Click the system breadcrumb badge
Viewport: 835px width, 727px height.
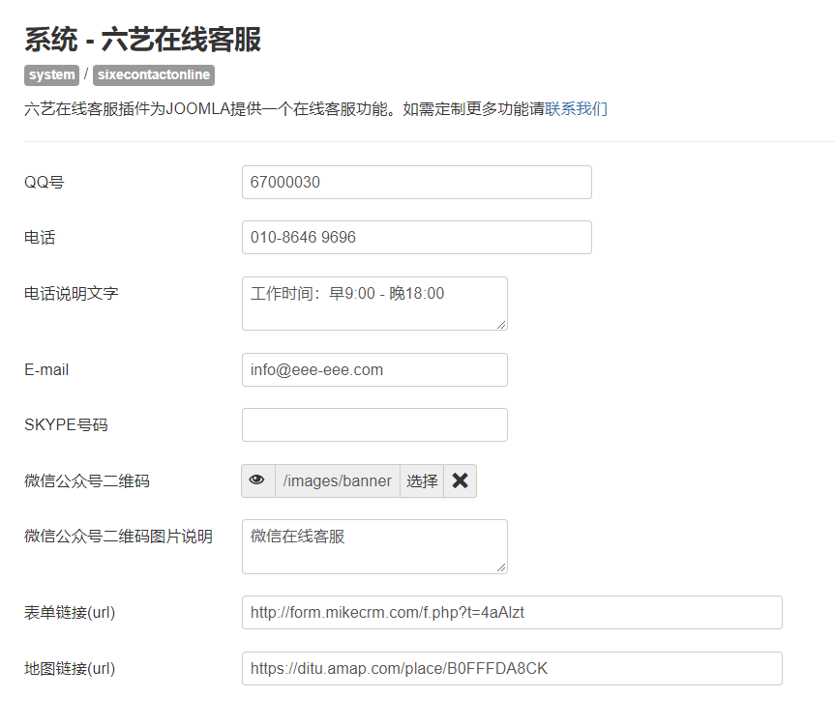tap(51, 75)
